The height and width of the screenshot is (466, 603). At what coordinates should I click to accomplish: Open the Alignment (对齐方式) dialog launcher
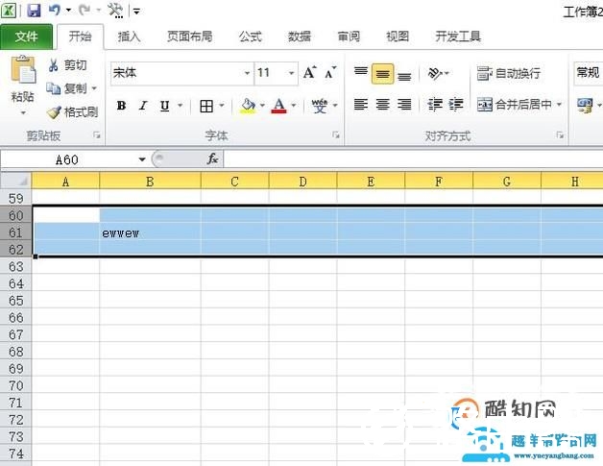point(560,135)
